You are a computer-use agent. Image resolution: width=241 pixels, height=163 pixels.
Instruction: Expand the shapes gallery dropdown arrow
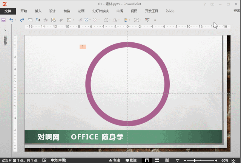point(90,20)
